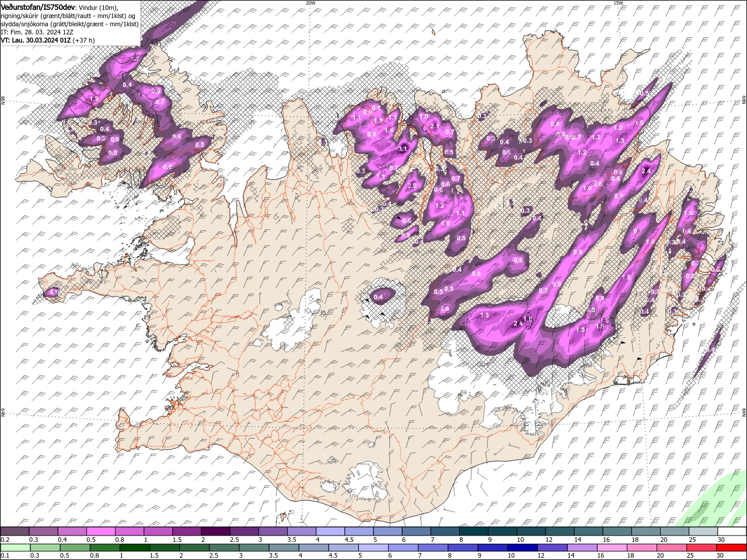This screenshot has height=560, width=747.
Task: Select the 'IT: Fim. 28. 03. 2024 12Z' line
Action: point(37,32)
